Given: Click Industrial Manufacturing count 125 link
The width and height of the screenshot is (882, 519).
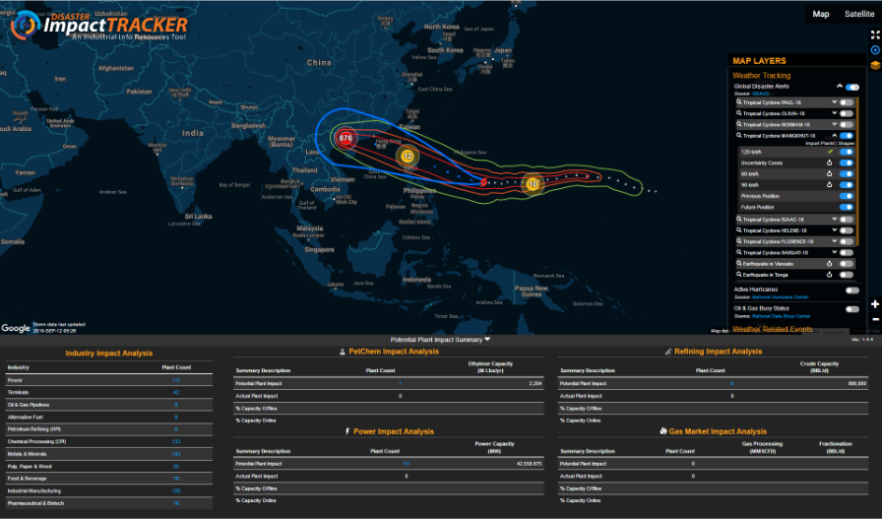Looking at the screenshot, I should click(176, 490).
